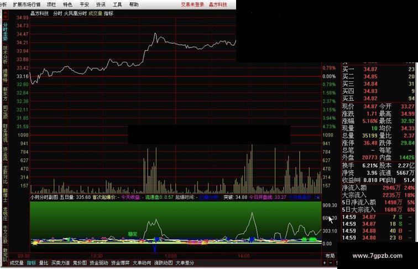Image resolution: width=418 pixels, height=269 pixels.
Task: Switch to 成交量 bottom tab
Action: click(x=17, y=263)
